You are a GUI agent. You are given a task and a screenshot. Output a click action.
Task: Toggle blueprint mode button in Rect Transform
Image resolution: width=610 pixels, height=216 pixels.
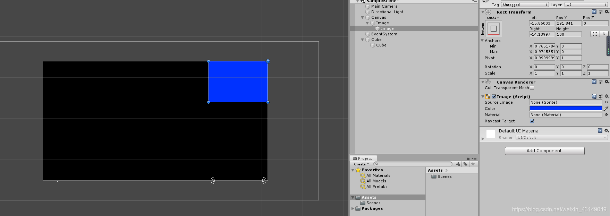595,34
